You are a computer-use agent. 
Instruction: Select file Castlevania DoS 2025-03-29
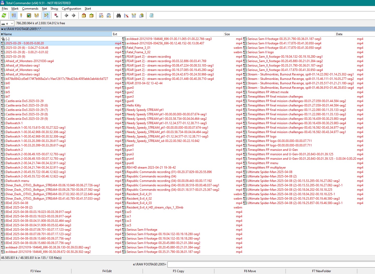point(25,101)
